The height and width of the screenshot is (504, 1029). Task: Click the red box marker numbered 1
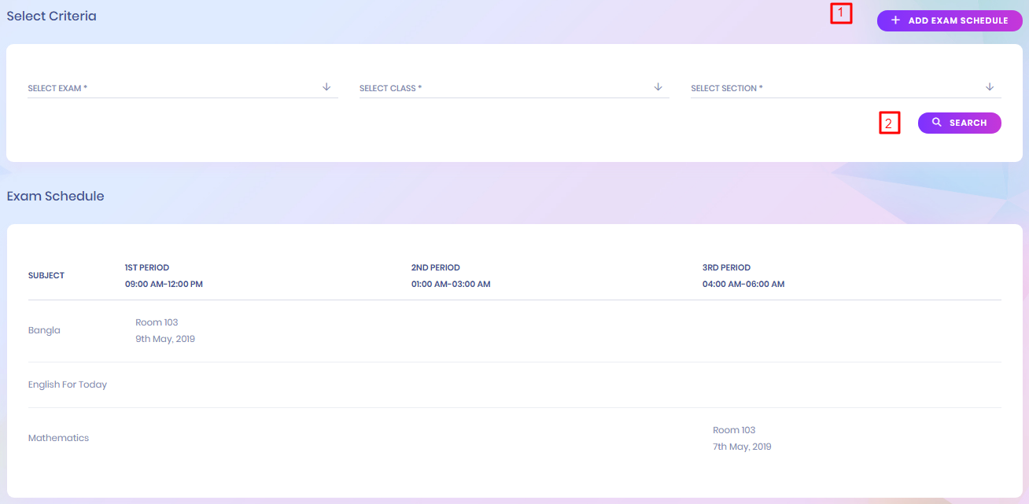tap(841, 13)
